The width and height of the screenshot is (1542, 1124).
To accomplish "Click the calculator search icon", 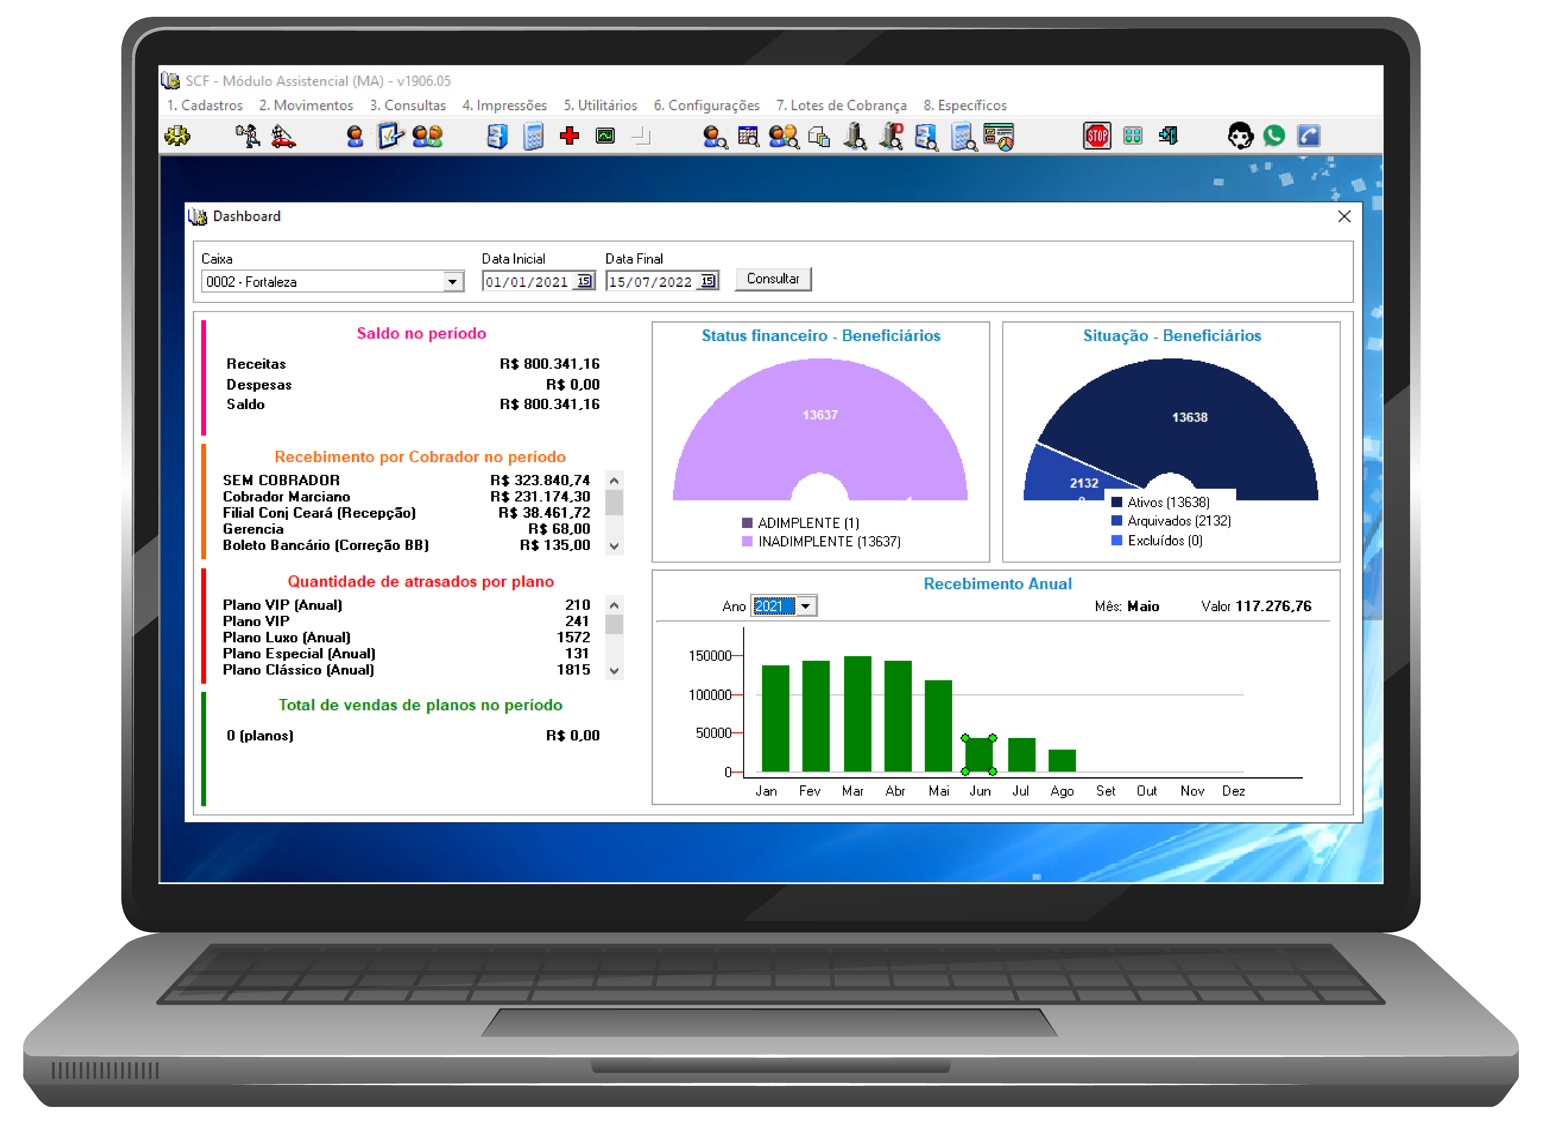I will pos(964,137).
